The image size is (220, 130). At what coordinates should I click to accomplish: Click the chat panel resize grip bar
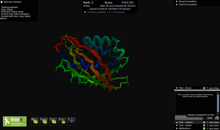tap(197, 90)
